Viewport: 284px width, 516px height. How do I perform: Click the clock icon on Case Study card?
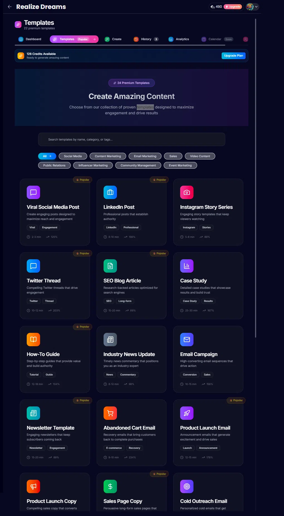[x=182, y=311]
